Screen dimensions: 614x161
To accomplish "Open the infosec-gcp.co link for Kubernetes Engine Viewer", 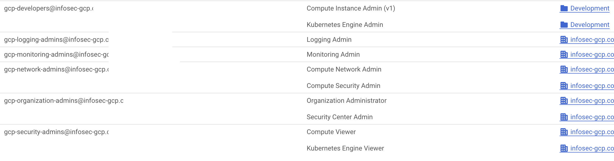I will 591,148.
